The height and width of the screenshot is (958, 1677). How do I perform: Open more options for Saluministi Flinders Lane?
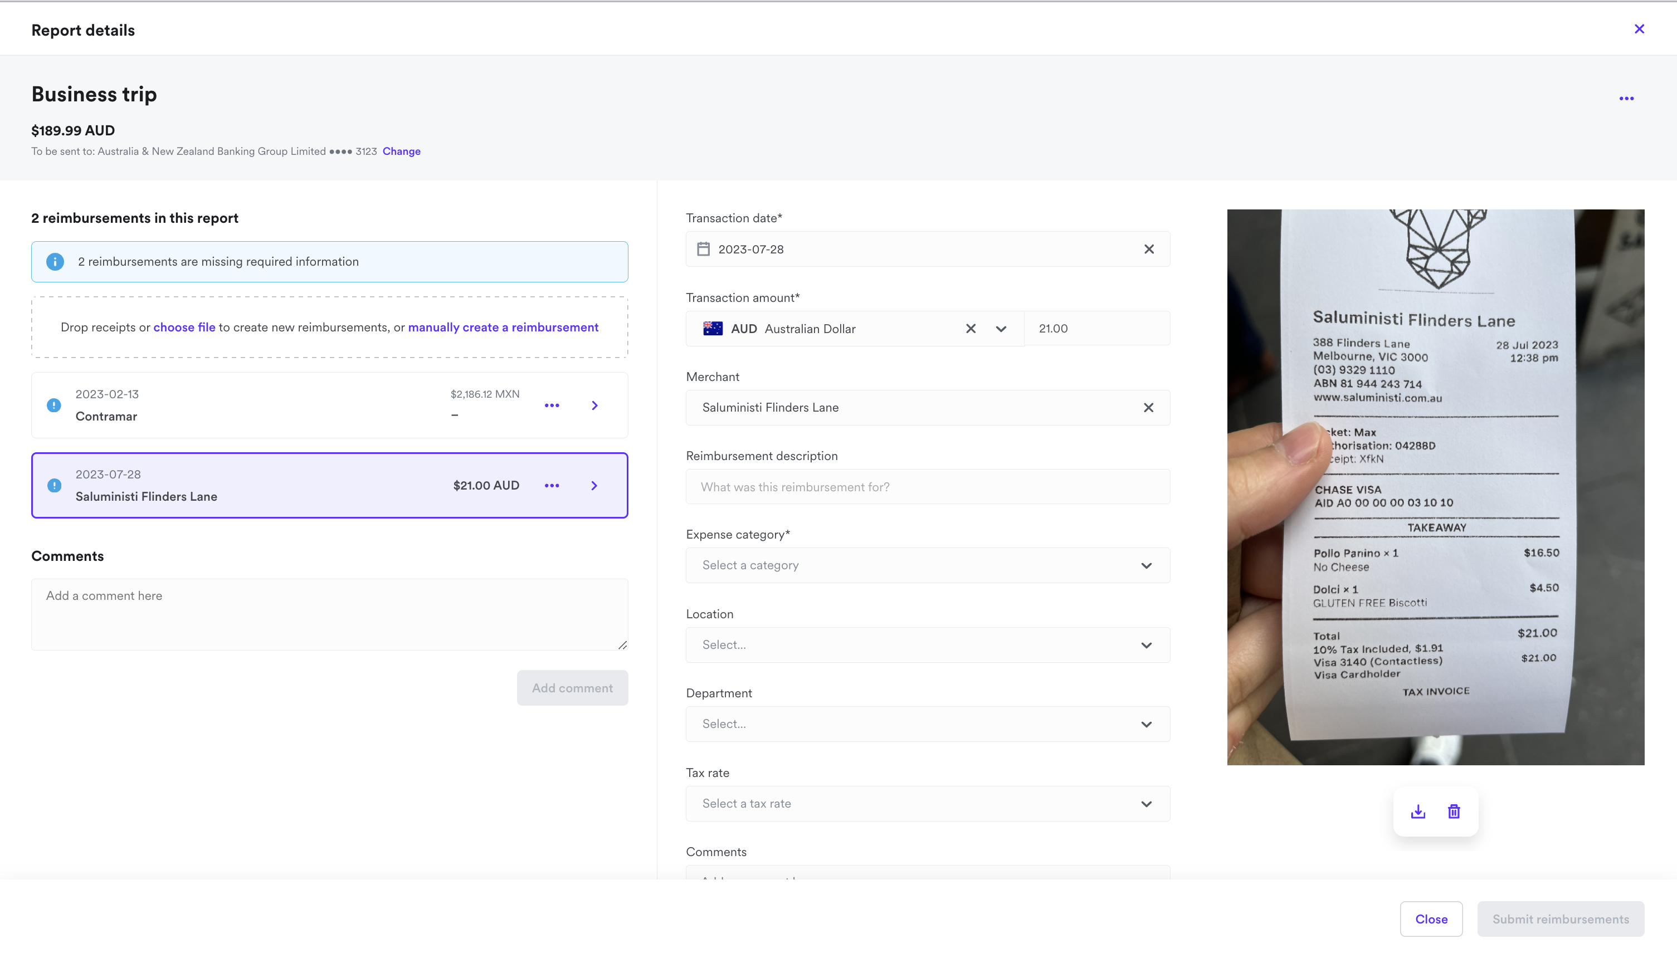click(552, 486)
